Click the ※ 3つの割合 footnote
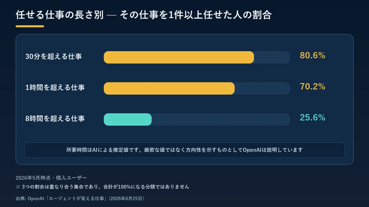Image resolution: width=369 pixels, height=207 pixels. tap(102, 186)
